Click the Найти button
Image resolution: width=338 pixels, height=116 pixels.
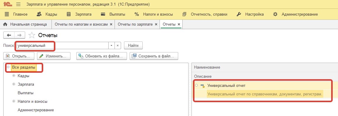(133, 45)
